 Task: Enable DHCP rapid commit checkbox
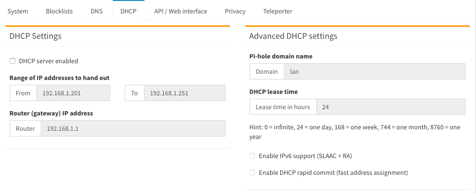[252, 172]
